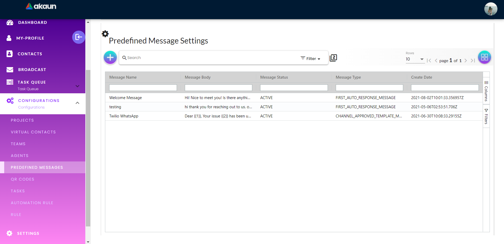Open the Rows per page dropdown
This screenshot has width=504, height=244.
pyautogui.click(x=415, y=59)
